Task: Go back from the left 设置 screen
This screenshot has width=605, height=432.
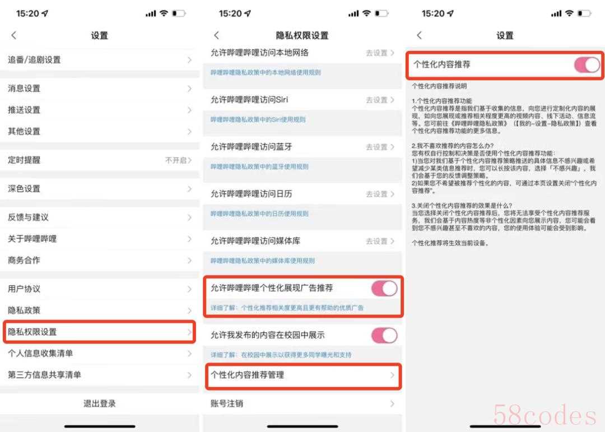Action: [x=14, y=35]
